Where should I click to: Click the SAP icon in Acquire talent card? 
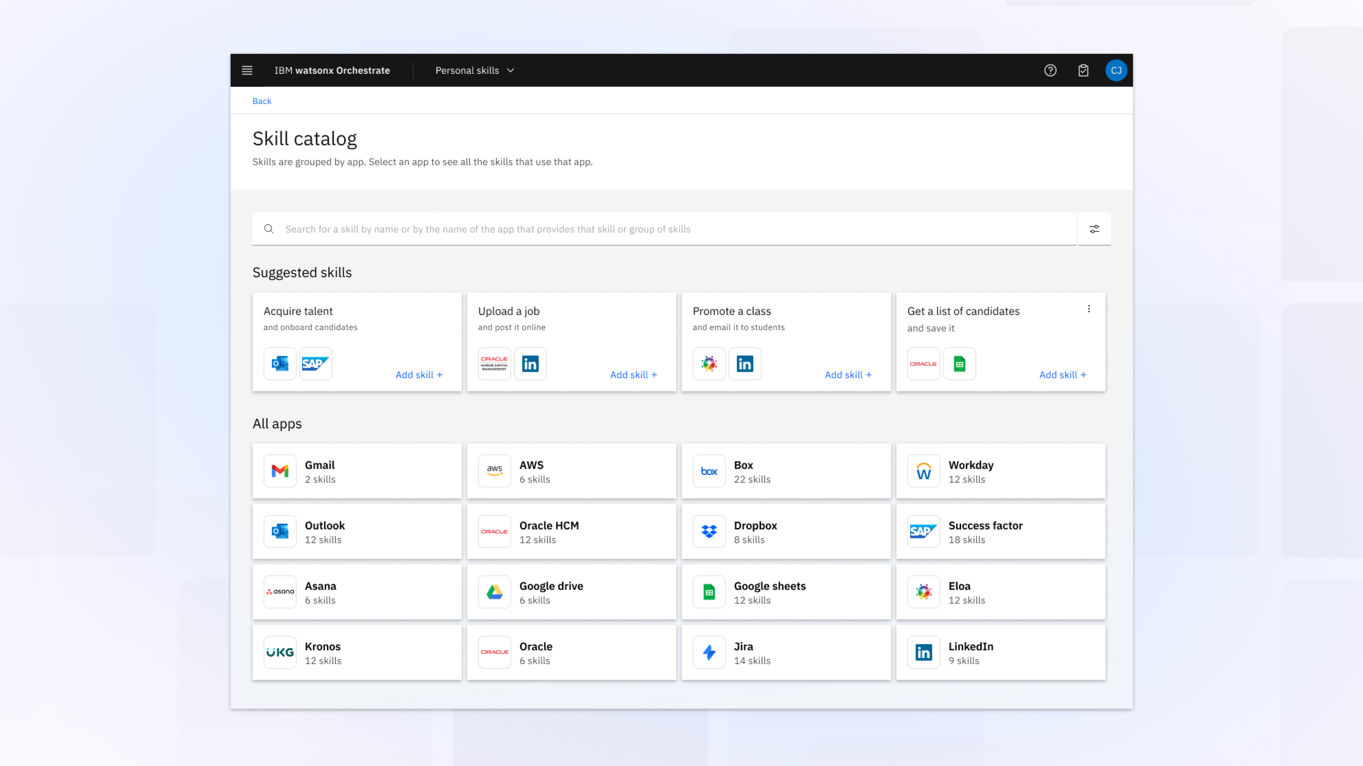tap(315, 364)
